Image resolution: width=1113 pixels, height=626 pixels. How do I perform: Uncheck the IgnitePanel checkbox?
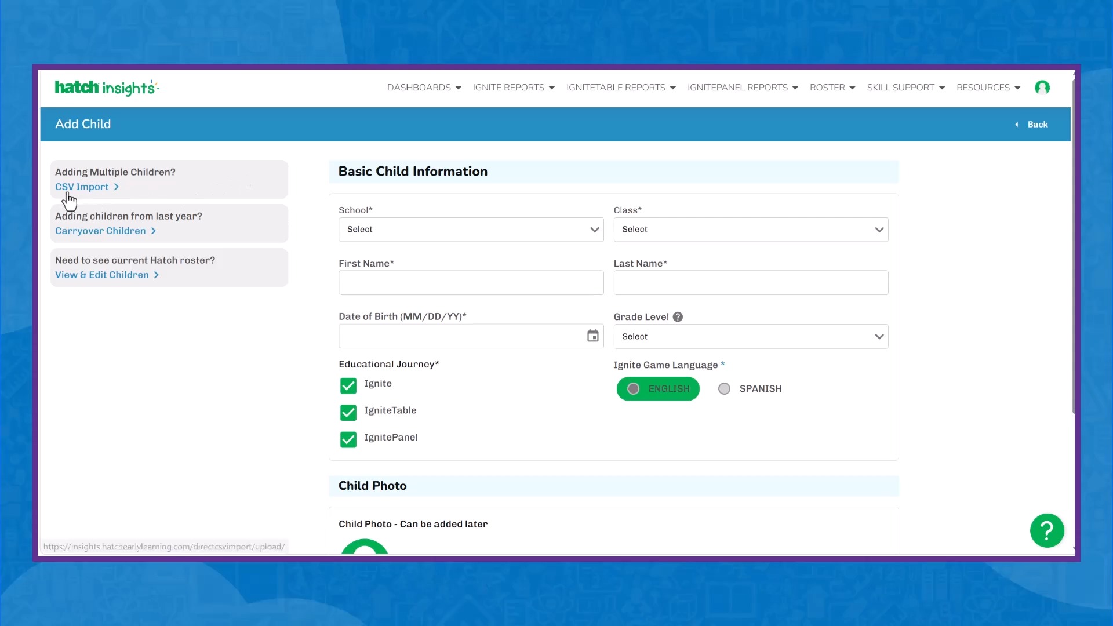click(x=348, y=440)
